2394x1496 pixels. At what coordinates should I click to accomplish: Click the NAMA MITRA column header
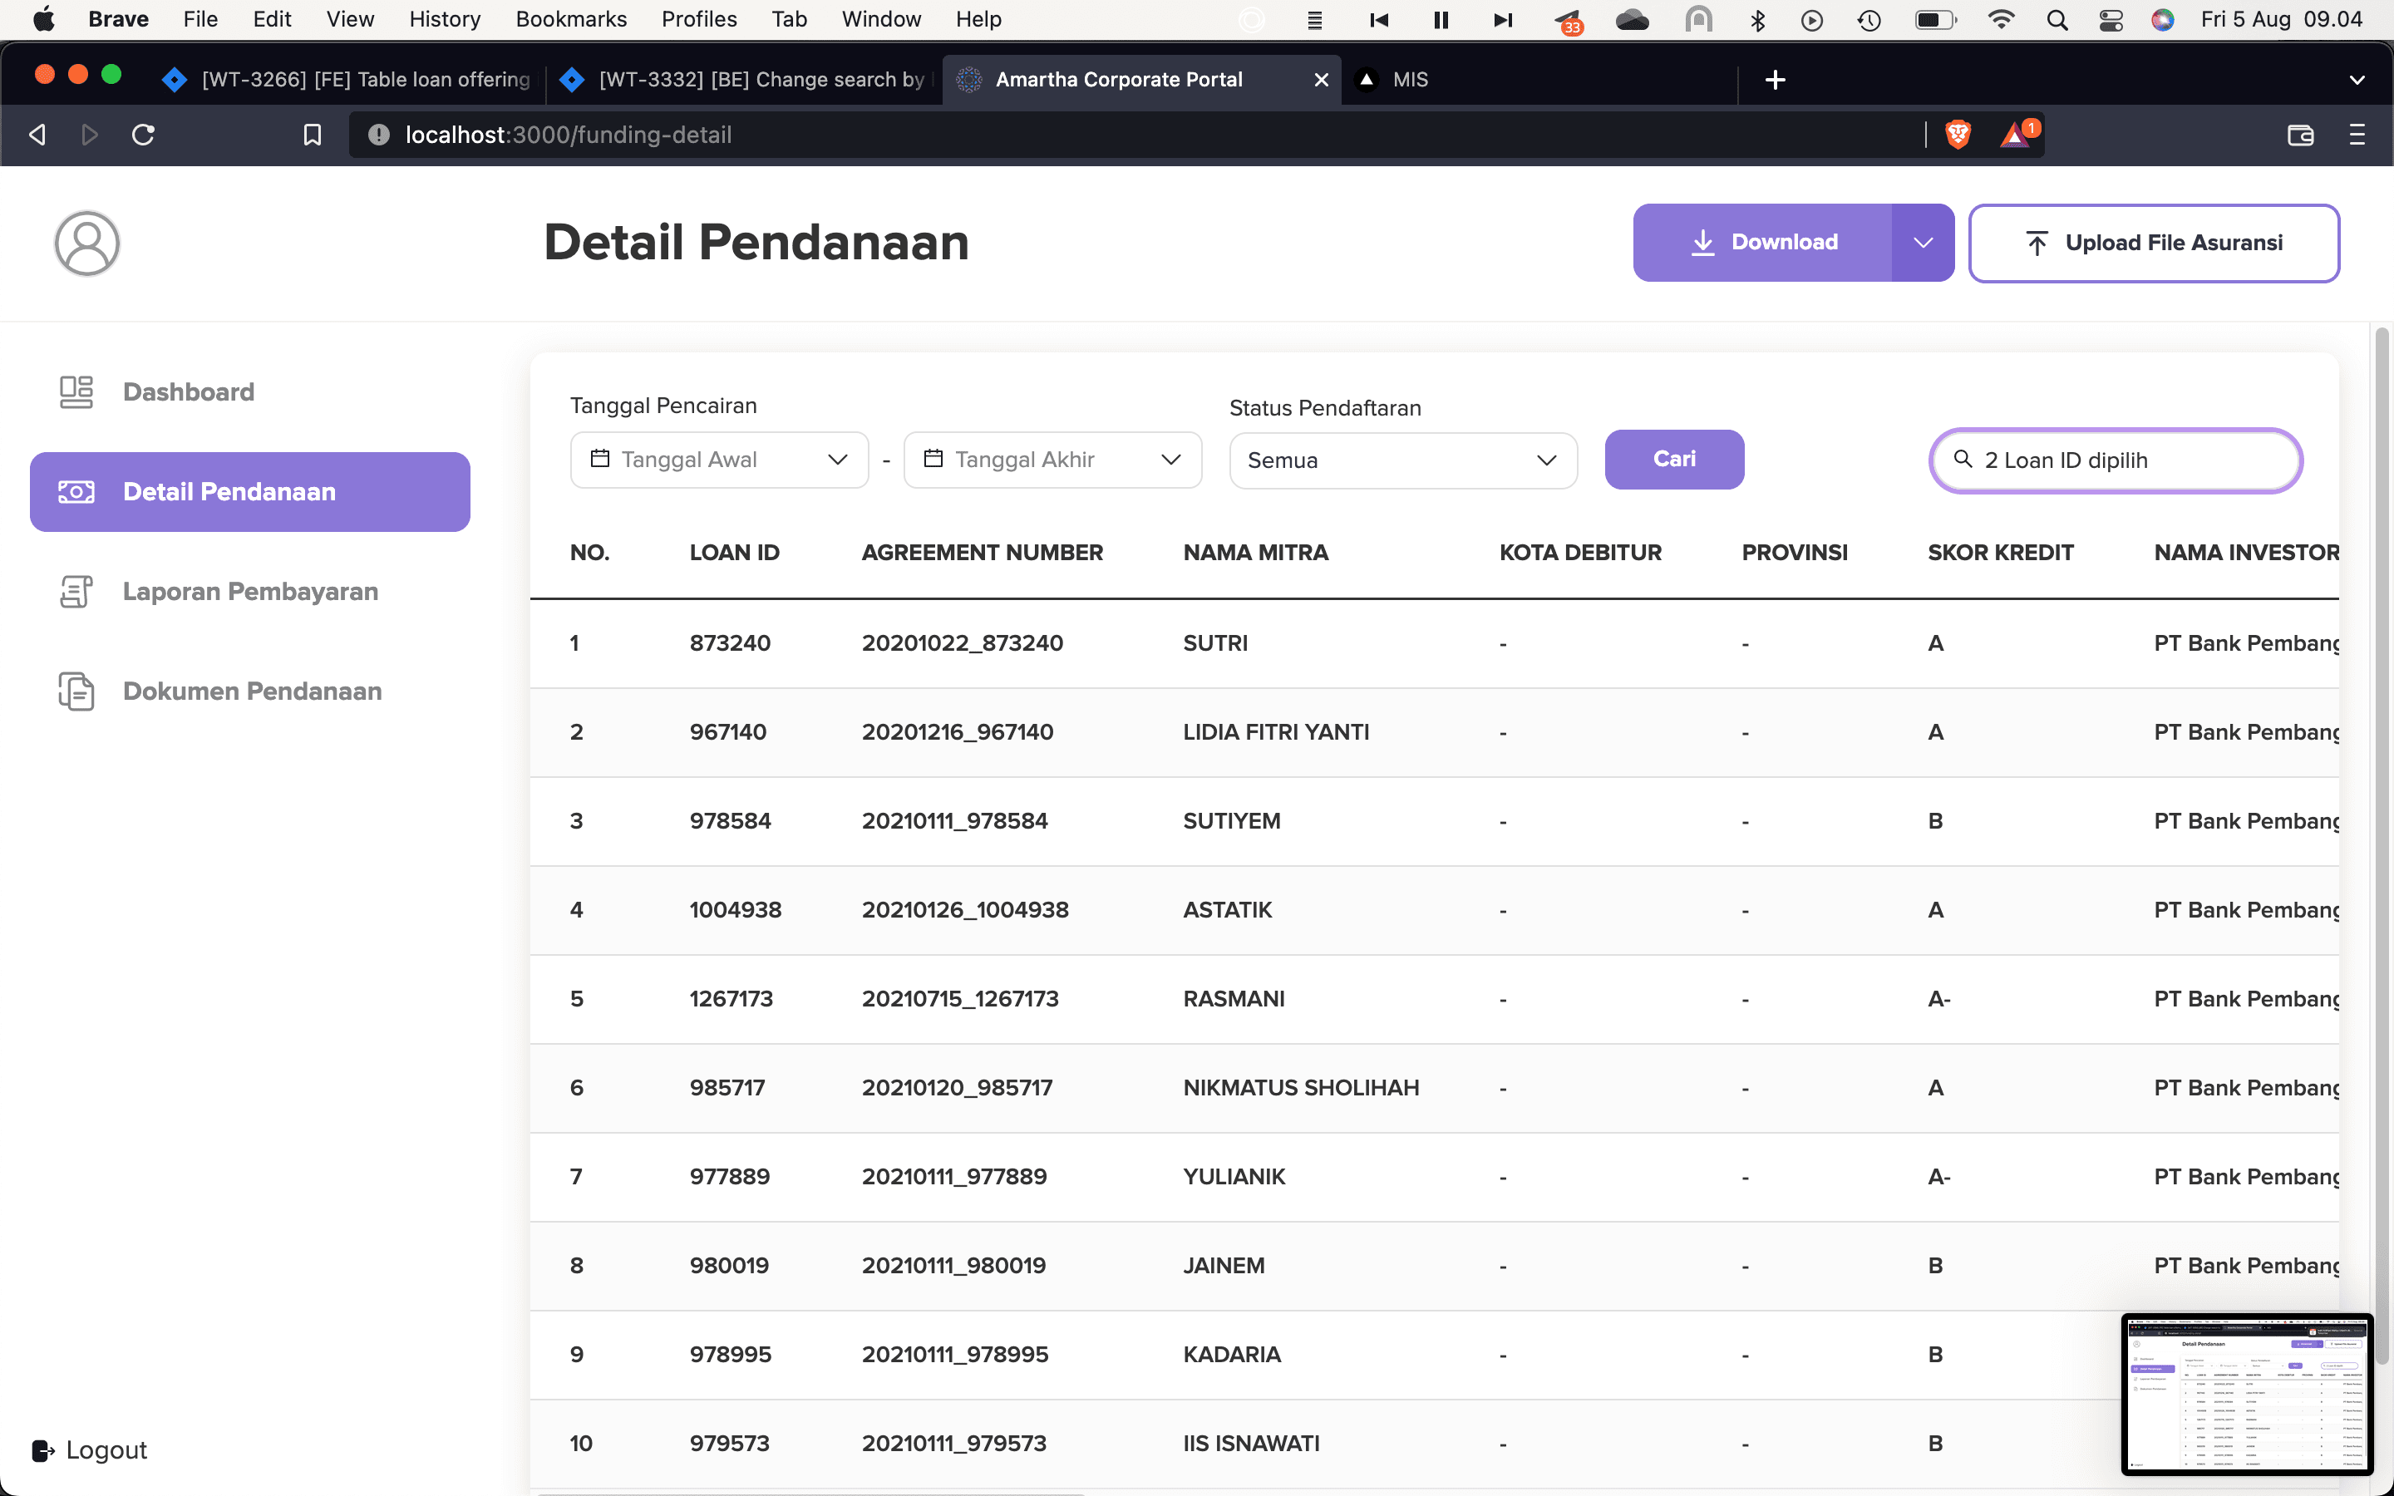(x=1255, y=553)
